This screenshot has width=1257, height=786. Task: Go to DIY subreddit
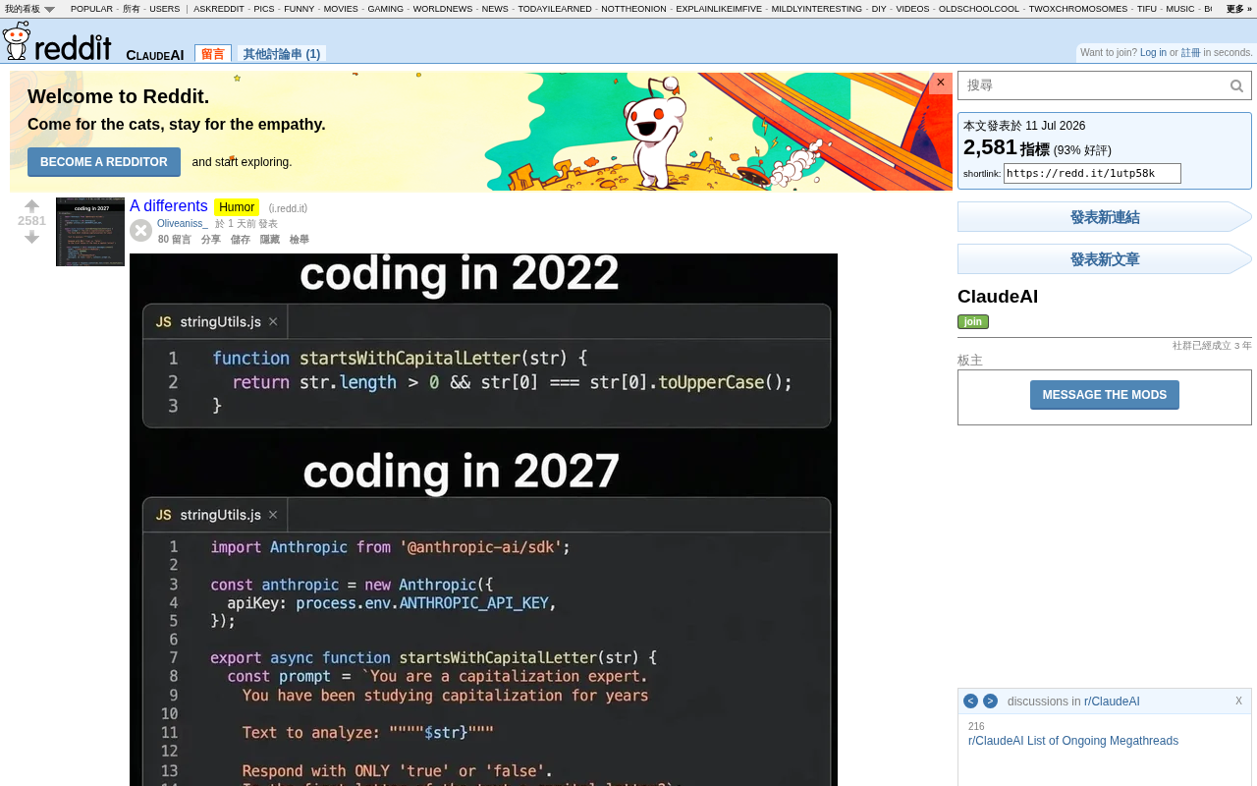pos(879,9)
